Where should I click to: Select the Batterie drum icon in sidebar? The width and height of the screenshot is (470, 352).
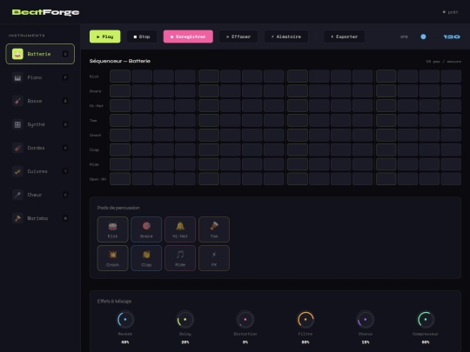coord(17,54)
